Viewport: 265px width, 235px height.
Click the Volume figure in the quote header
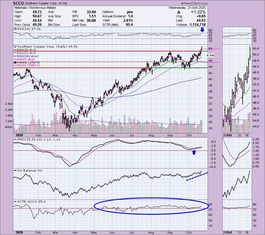click(198, 25)
